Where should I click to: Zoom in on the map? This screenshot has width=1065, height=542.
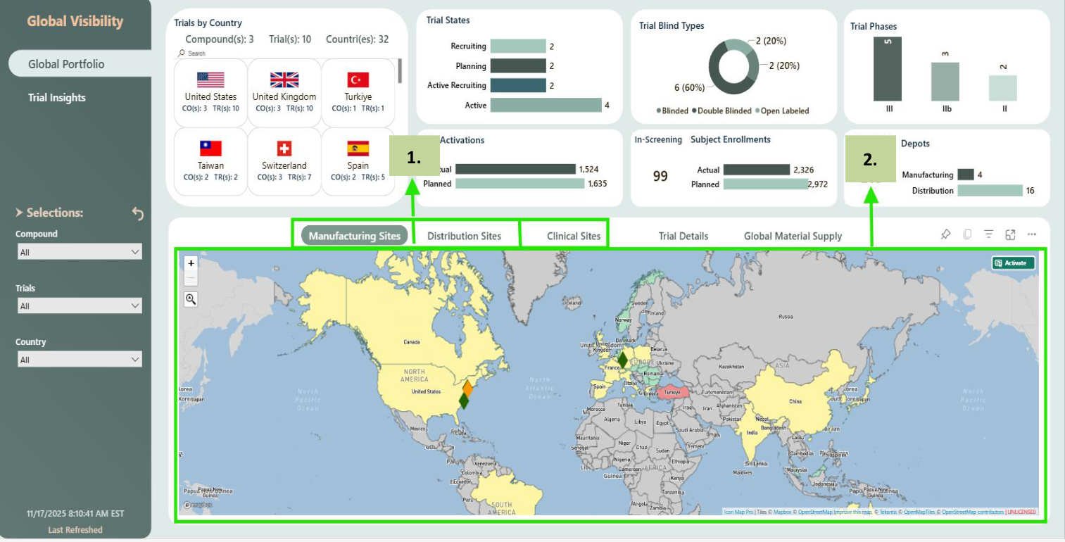click(x=191, y=263)
